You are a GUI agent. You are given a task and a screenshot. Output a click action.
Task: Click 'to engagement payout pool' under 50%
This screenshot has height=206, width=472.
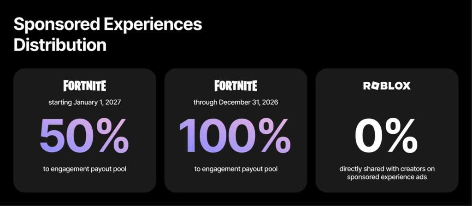point(84,169)
